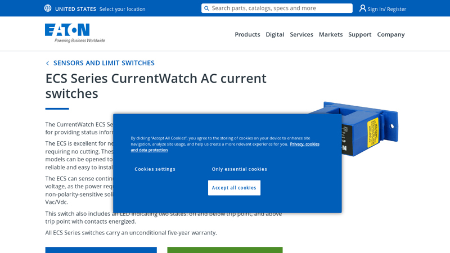
Task: Open Privacy, cookies and data protection link
Action: [304, 144]
